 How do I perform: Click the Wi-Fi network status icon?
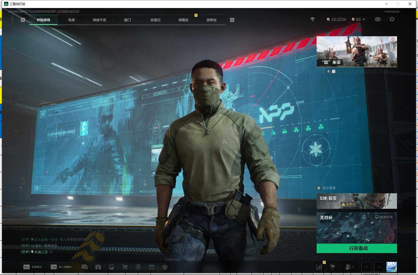(x=312, y=19)
